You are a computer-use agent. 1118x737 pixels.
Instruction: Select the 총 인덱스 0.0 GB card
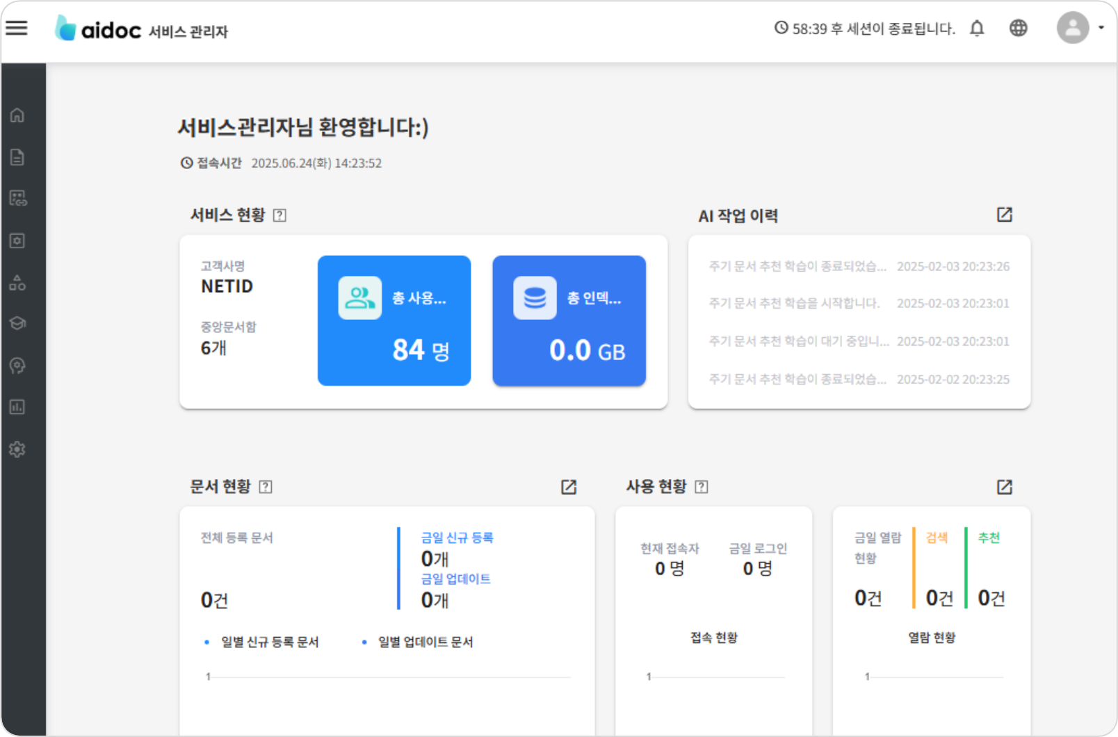(x=569, y=321)
